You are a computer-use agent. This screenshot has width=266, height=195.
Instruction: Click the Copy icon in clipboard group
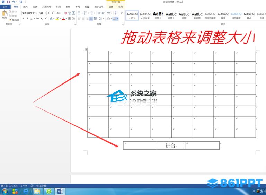tap(10, 16)
